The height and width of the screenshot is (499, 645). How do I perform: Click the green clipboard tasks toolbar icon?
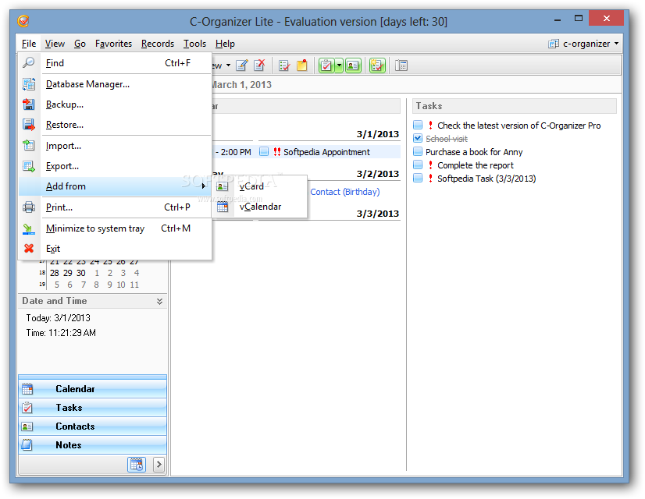(326, 65)
